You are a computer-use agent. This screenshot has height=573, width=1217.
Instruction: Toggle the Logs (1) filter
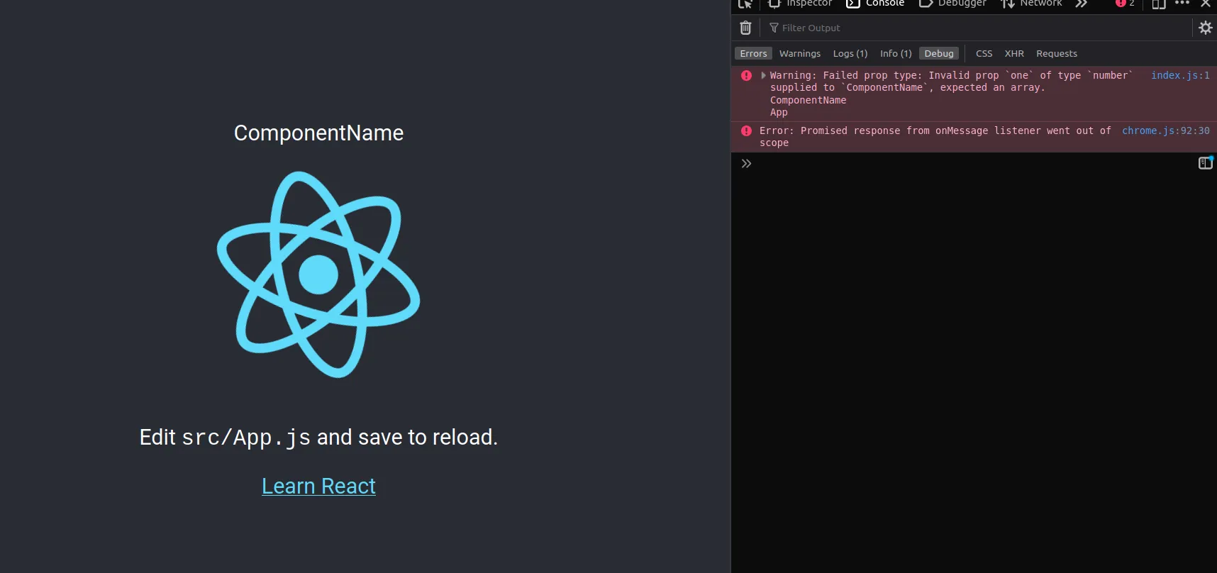[850, 53]
